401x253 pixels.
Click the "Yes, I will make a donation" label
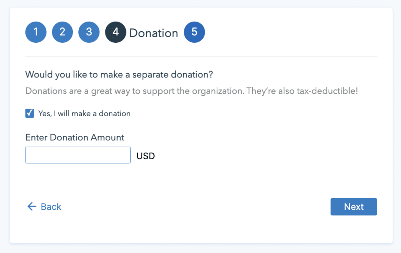[84, 114]
